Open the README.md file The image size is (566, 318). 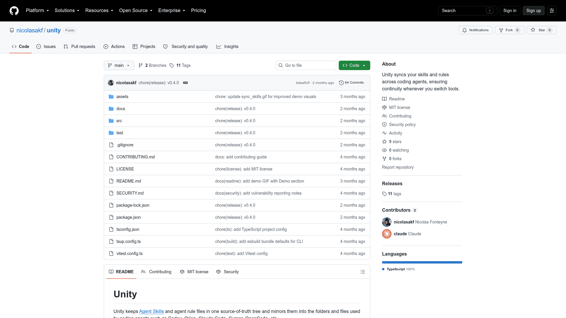(129, 181)
